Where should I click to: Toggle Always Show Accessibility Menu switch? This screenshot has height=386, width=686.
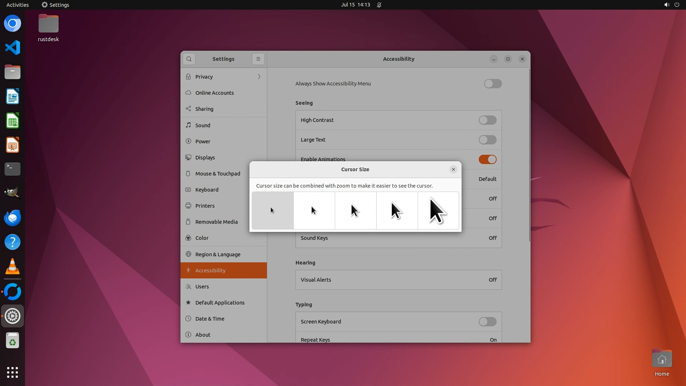tap(493, 84)
